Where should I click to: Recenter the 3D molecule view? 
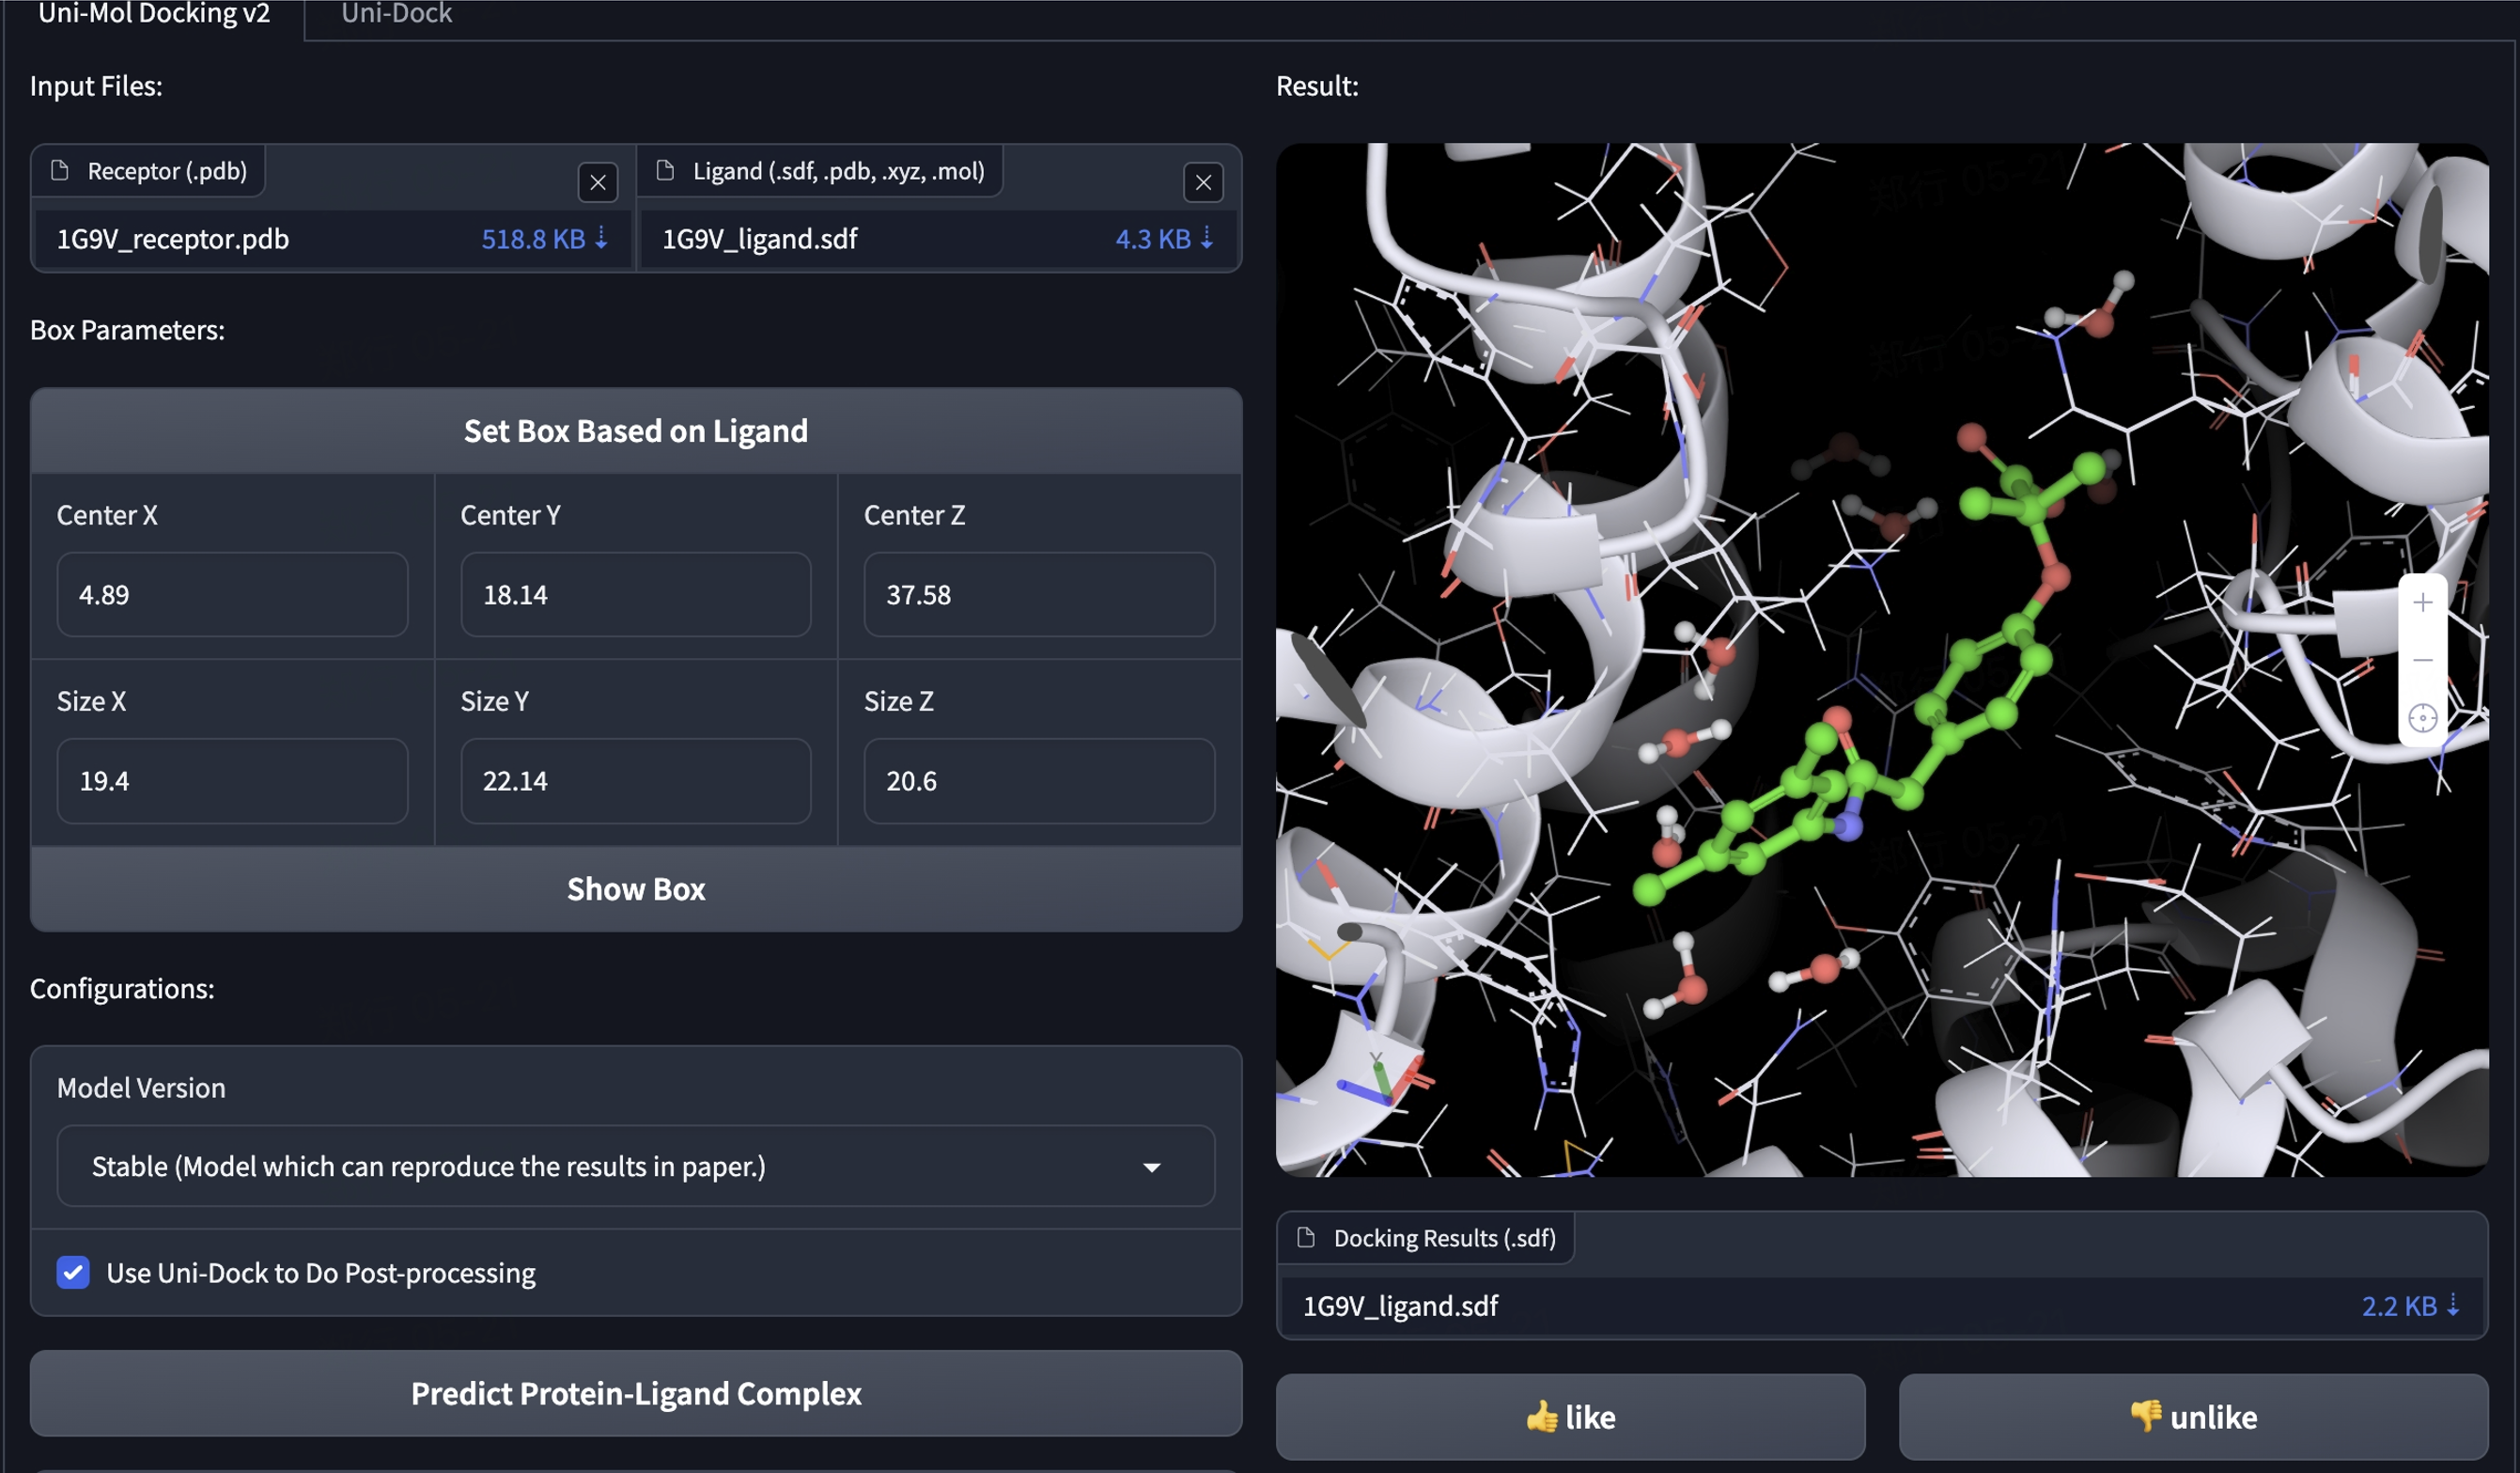(x=2421, y=717)
